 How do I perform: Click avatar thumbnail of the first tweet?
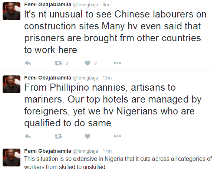click(x=11, y=11)
